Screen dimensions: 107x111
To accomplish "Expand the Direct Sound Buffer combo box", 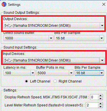I will (28, 38).
